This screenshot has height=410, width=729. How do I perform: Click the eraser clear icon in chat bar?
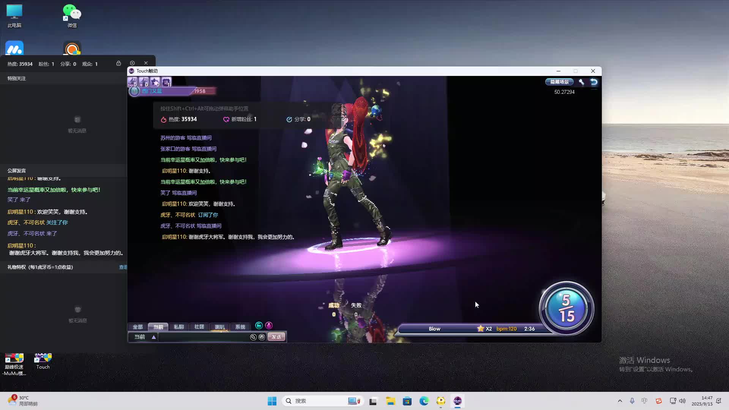click(x=253, y=337)
